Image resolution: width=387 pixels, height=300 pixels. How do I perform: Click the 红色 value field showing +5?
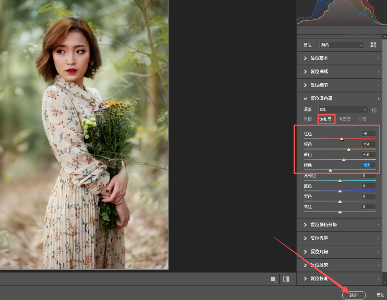point(369,134)
